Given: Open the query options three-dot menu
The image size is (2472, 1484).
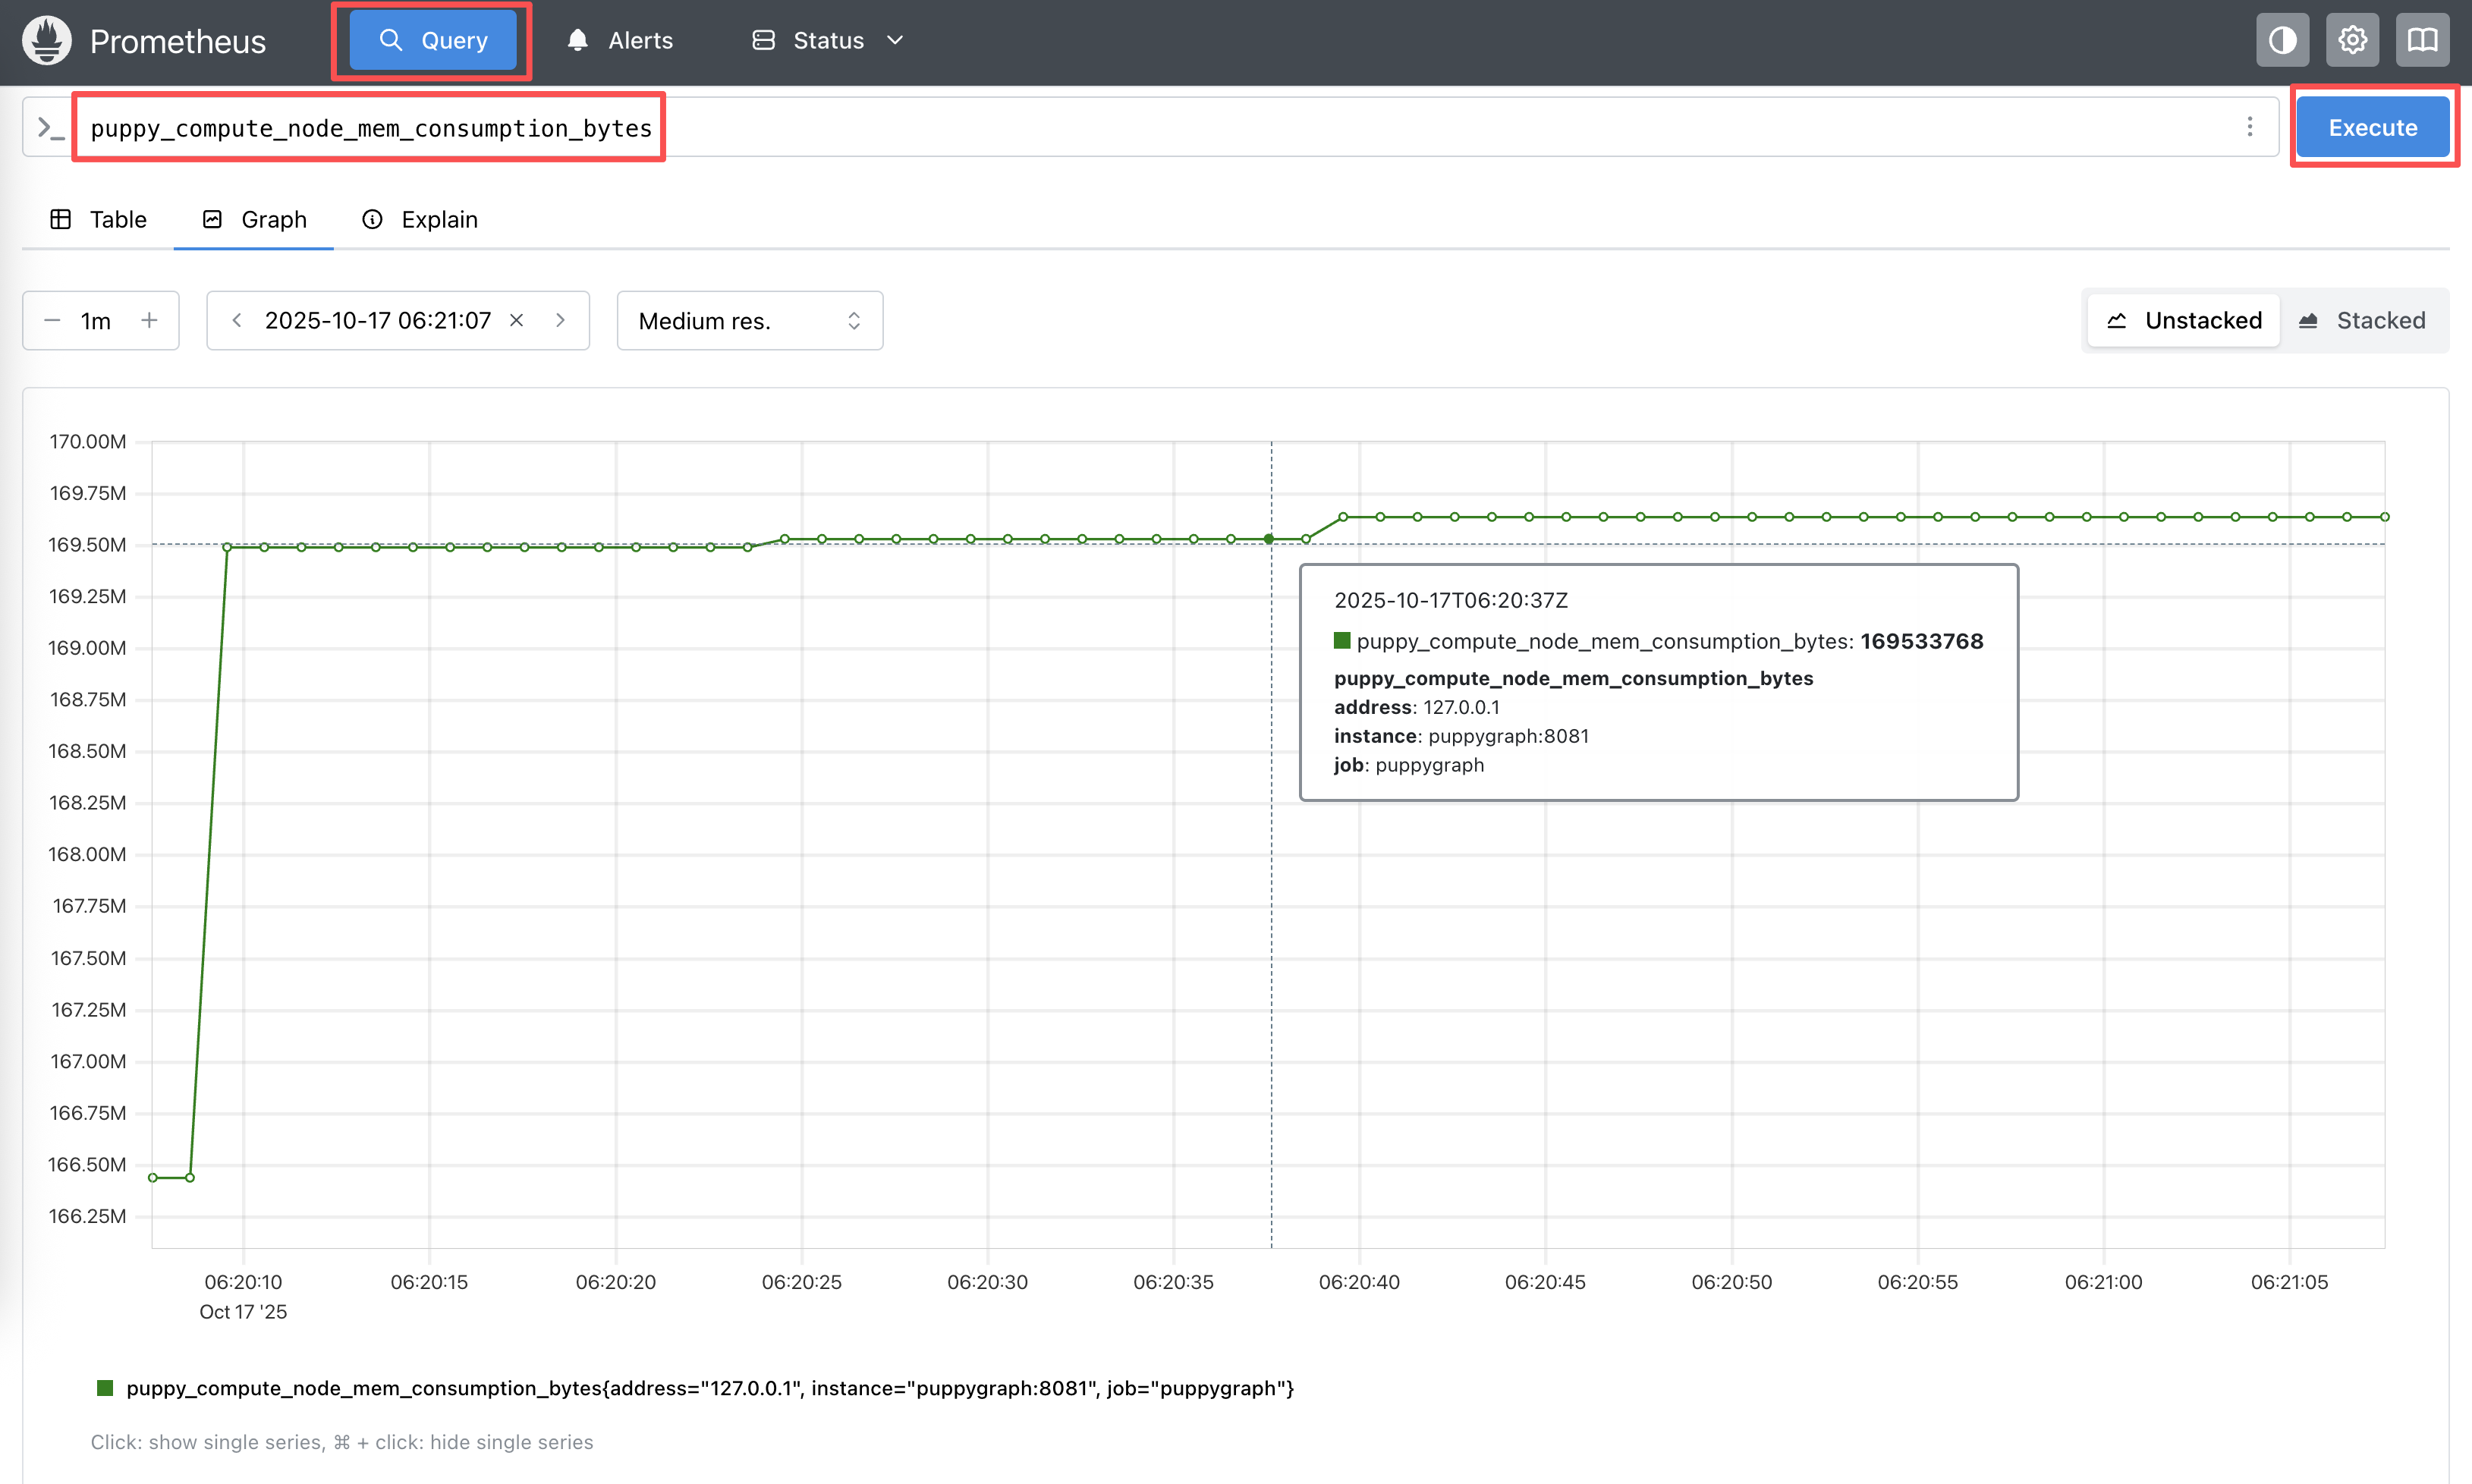Looking at the screenshot, I should pos(2249,127).
